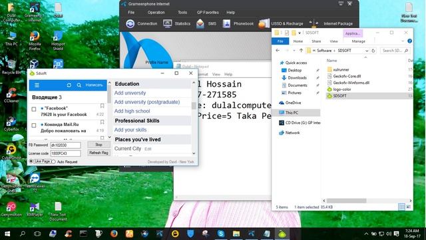The width and height of the screenshot is (426, 240).
Task: Click the License code input field
Action: (x=65, y=153)
